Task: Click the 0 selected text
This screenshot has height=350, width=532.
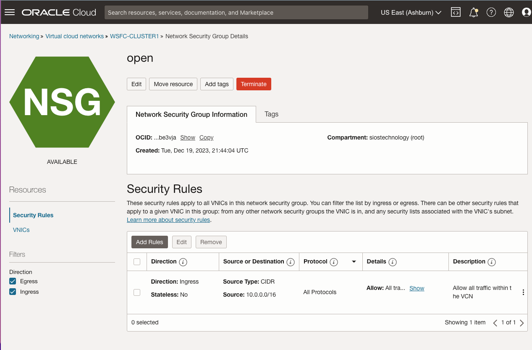Action: (145, 322)
